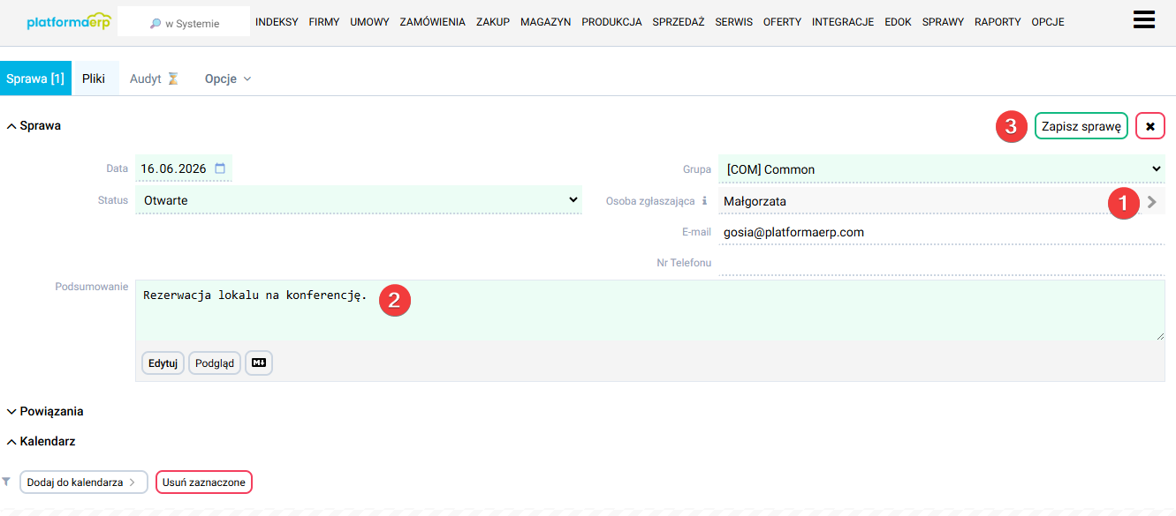Click the arrow beside Małgorzata field
The image size is (1176, 516).
pyautogui.click(x=1151, y=201)
